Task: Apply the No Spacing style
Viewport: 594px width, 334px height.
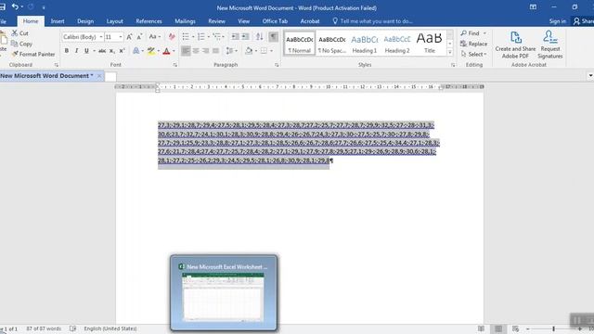Action: click(332, 44)
